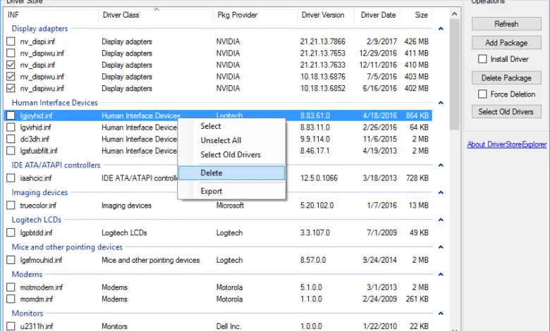Collapse the Imaging devices group chevron
This screenshot has height=331, width=550.
441,193
